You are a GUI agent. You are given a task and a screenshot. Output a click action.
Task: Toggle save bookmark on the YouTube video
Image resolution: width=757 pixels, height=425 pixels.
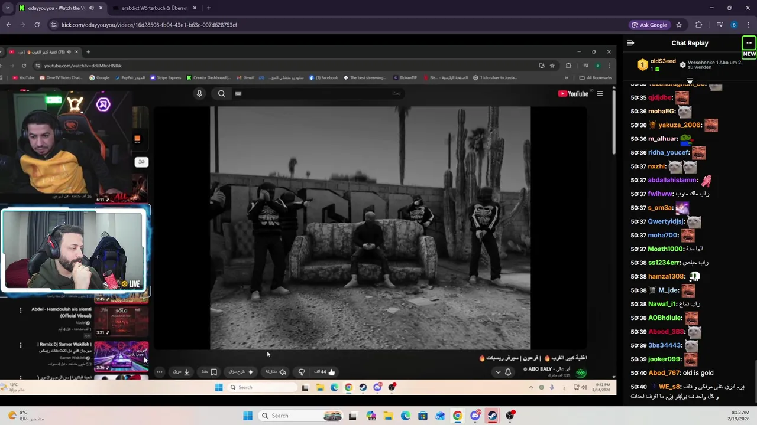click(213, 372)
